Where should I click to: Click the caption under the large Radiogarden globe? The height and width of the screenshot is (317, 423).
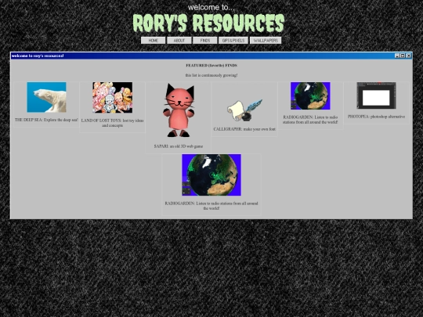point(211,206)
